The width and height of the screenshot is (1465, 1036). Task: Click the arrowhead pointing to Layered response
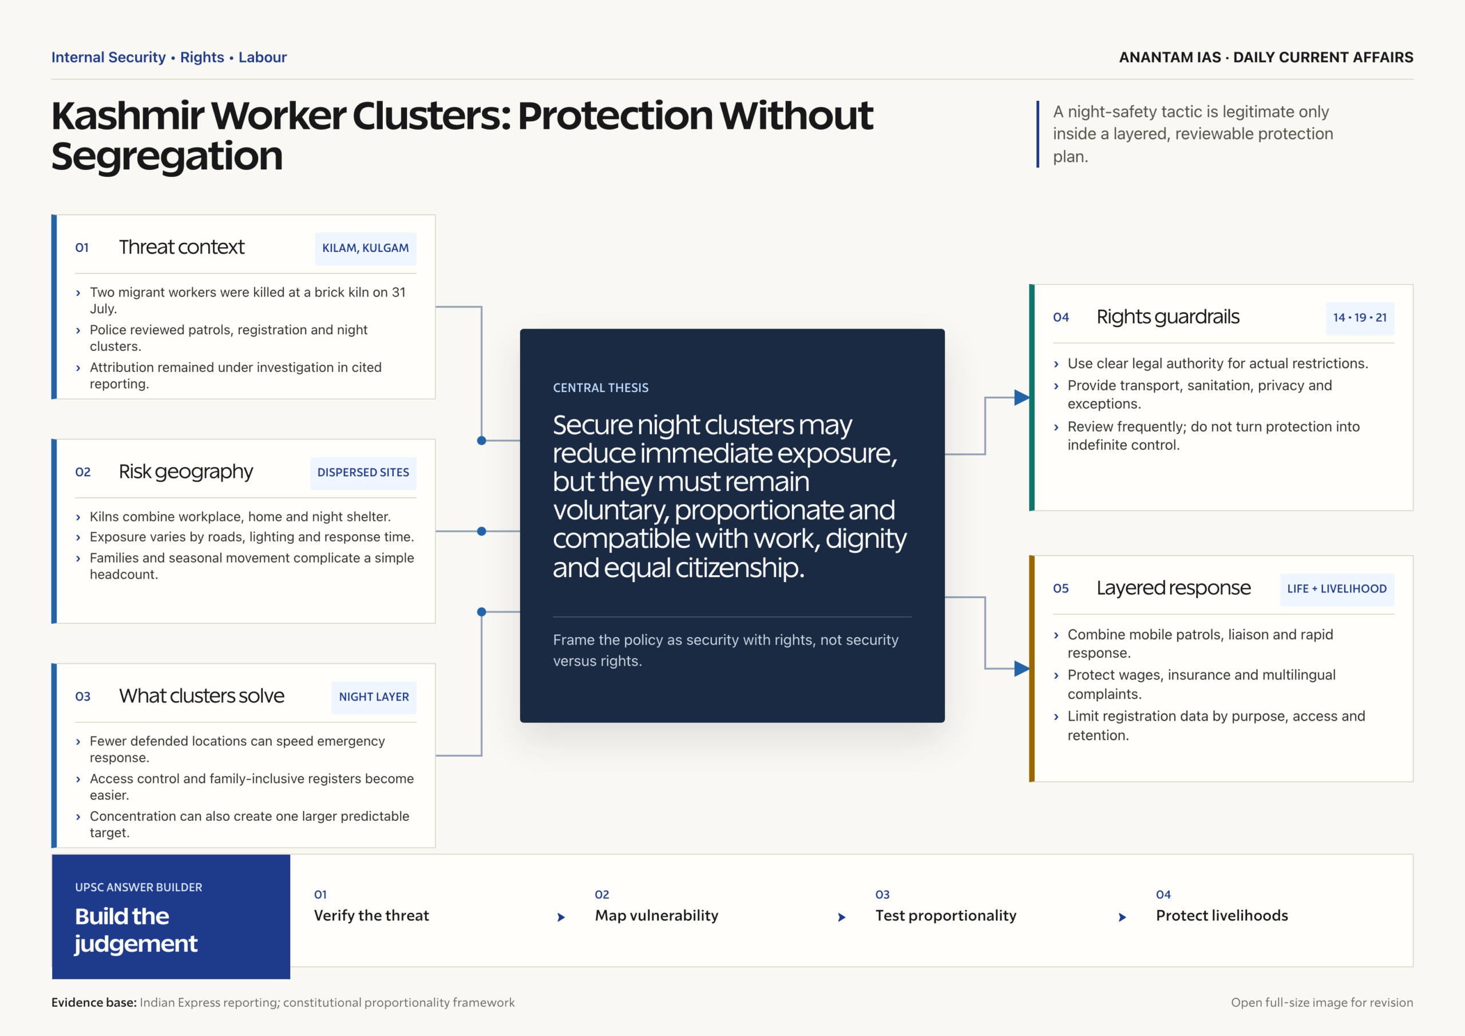1021,669
